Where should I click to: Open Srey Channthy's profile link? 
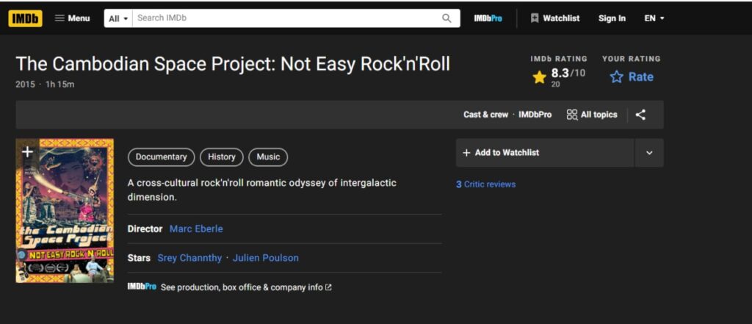tap(189, 258)
